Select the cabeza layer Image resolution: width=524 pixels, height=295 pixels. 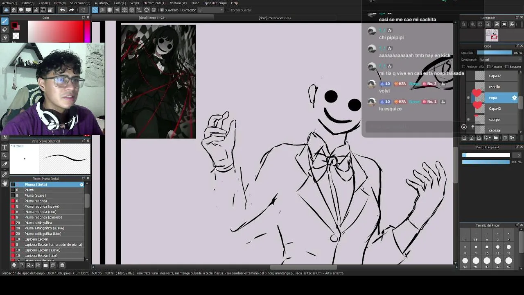point(494,130)
